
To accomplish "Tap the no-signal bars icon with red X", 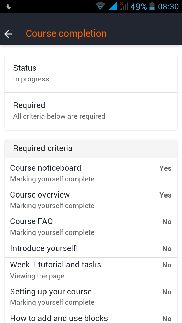I will tap(124, 6).
